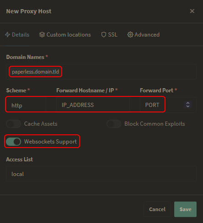This screenshot has width=203, height=223.
Task: Enable Block Common Exploits toggle
Action: tap(114, 124)
